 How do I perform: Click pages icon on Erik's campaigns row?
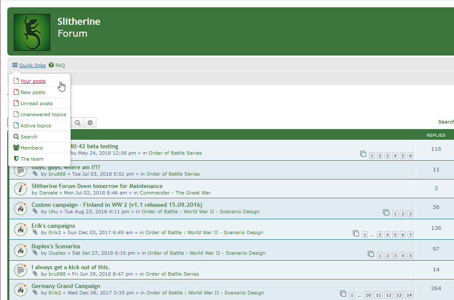pos(356,233)
